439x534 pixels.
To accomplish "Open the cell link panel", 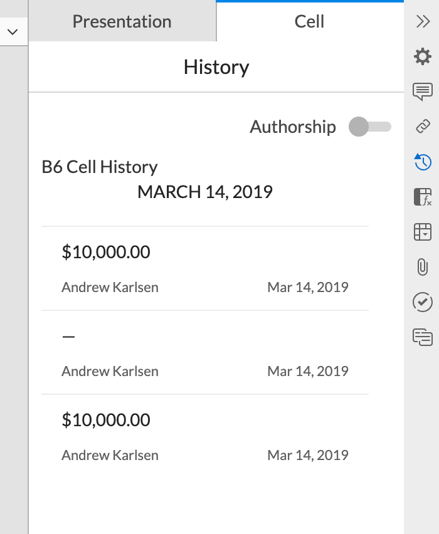I will pyautogui.click(x=423, y=127).
